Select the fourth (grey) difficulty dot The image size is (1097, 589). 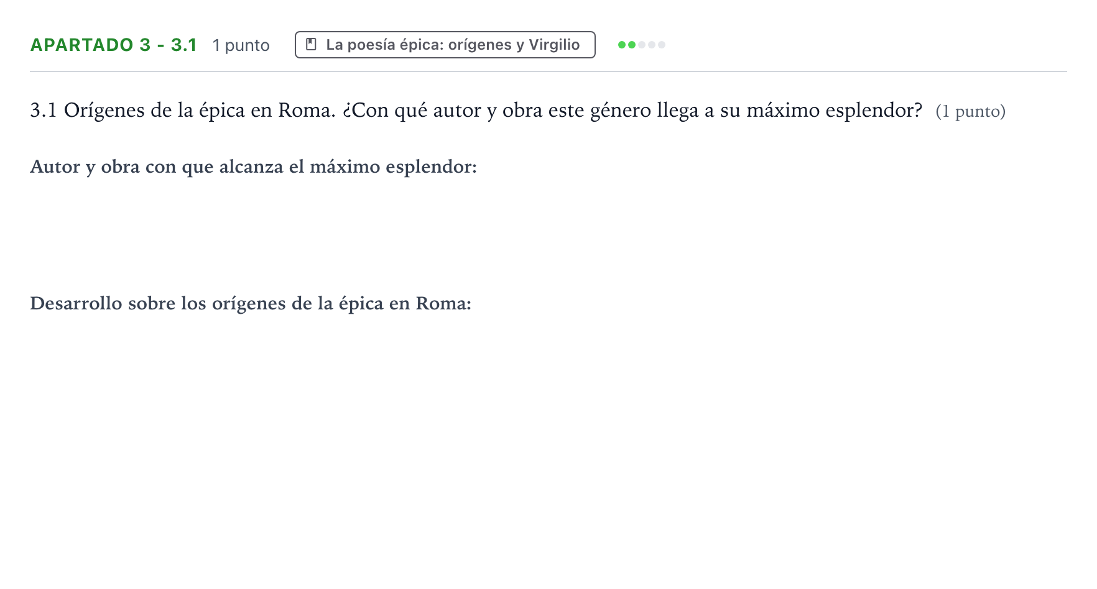pos(652,45)
